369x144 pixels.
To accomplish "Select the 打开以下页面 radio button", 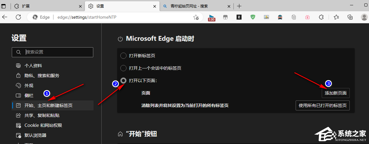I will pyautogui.click(x=123, y=81).
